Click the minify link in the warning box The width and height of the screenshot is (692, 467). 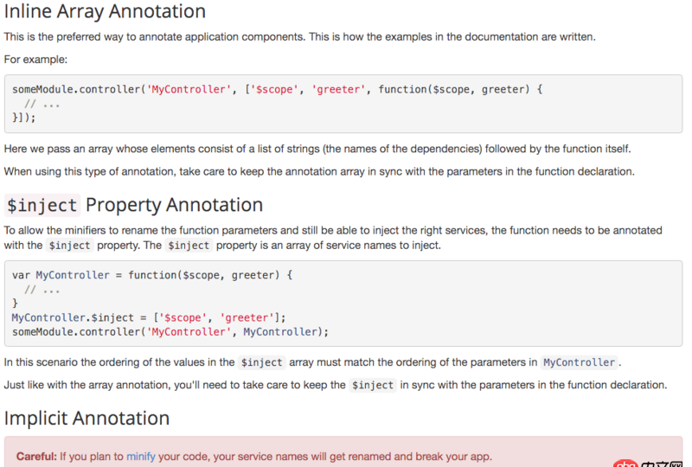(141, 457)
